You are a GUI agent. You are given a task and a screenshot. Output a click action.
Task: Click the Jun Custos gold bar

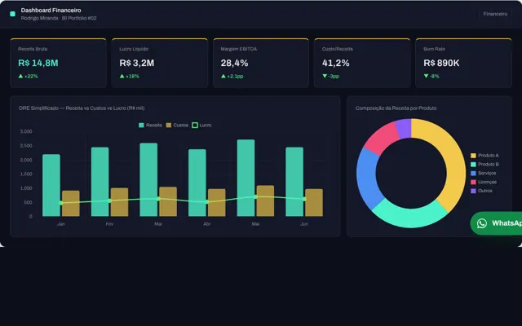[x=314, y=203]
